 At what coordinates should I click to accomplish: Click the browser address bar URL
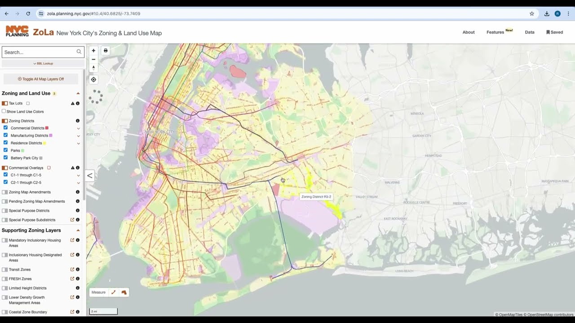click(x=93, y=13)
